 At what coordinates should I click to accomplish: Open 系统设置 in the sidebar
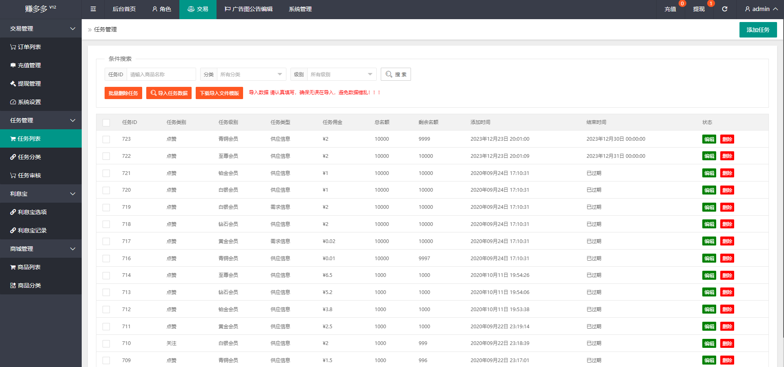29,102
